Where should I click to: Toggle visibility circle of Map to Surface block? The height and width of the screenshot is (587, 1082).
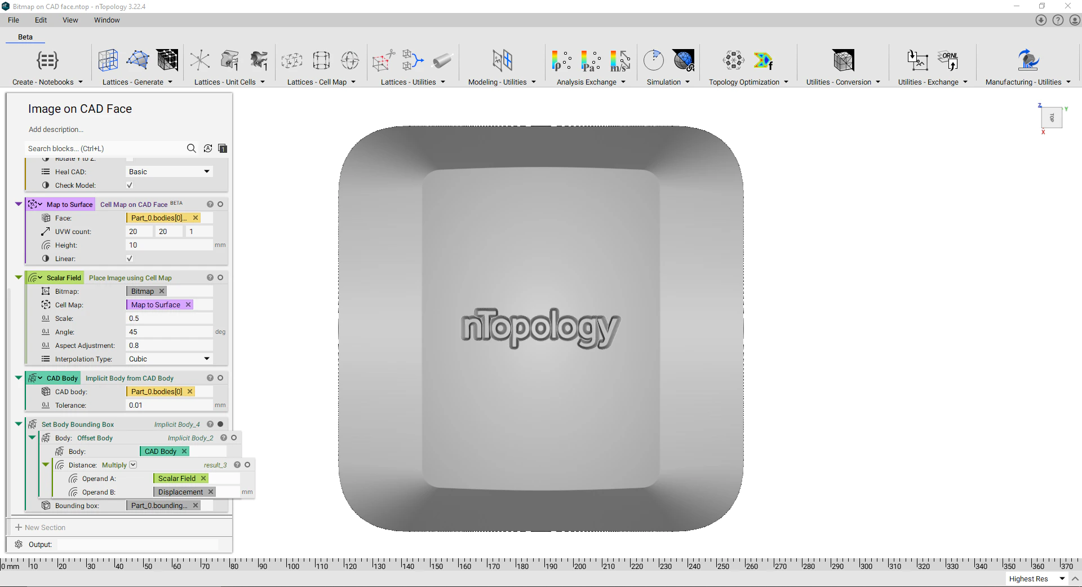tap(220, 204)
